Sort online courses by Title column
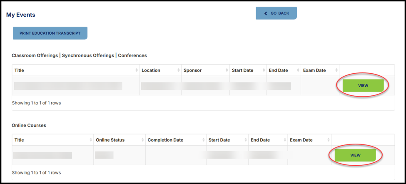The width and height of the screenshot is (406, 184). click(x=53, y=140)
